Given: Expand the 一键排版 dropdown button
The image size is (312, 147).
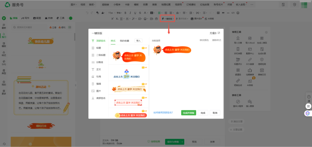Looking at the screenshot, I should pos(168,19).
